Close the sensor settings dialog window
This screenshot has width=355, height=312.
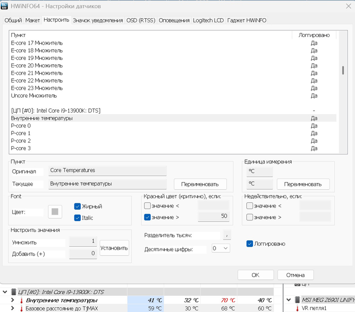(x=343, y=6)
